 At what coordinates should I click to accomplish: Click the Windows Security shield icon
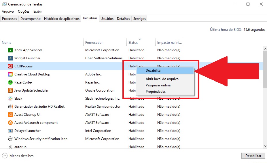[10, 139]
